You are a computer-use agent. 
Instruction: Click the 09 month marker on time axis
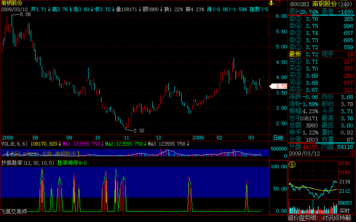click(x=69, y=138)
